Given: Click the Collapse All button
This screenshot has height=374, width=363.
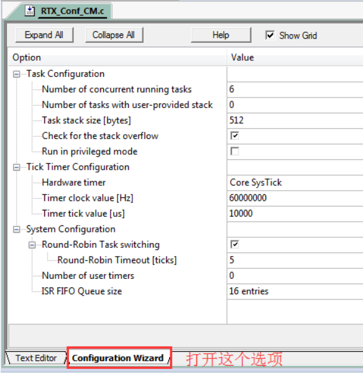Looking at the screenshot, I should point(114,35).
